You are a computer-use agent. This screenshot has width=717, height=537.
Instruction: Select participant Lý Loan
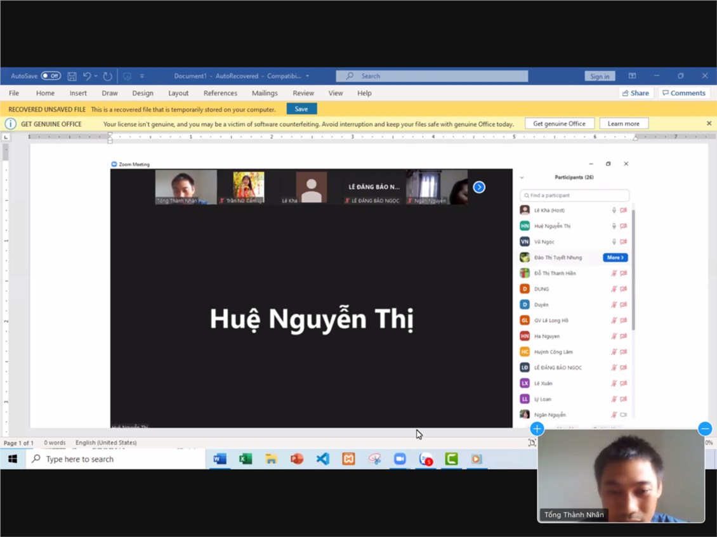click(x=574, y=399)
